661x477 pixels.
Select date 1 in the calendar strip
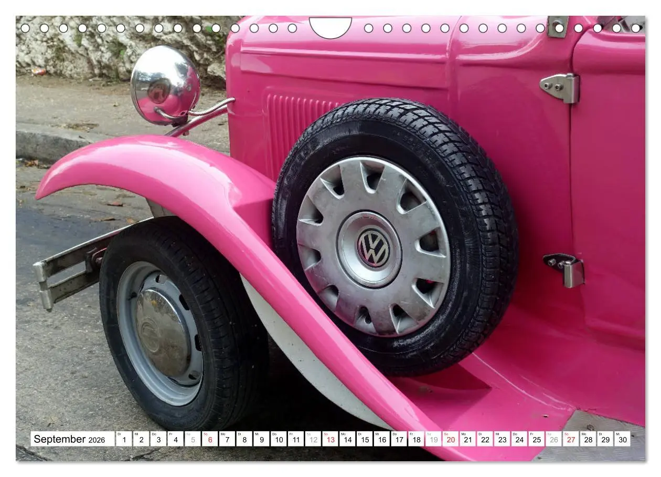click(124, 439)
